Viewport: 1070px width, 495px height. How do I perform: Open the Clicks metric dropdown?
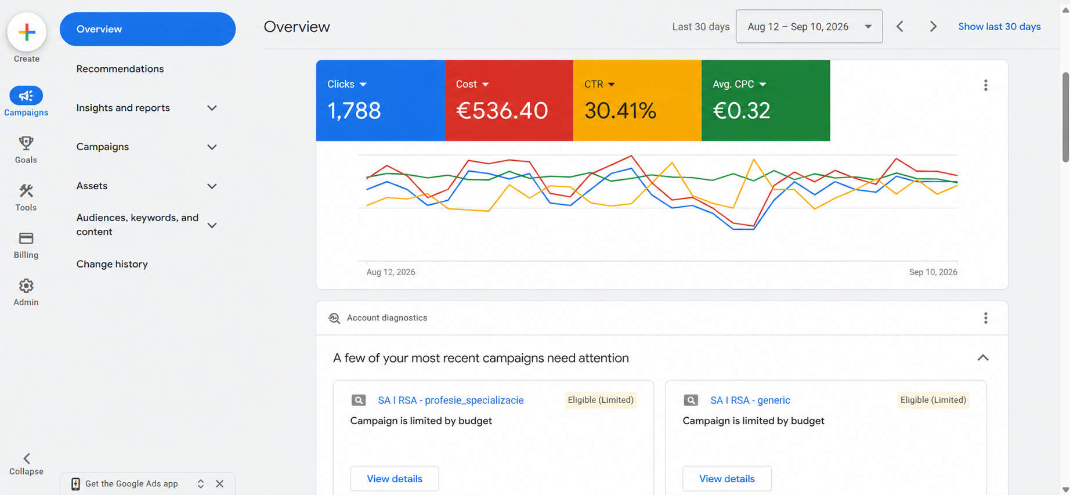tap(363, 85)
